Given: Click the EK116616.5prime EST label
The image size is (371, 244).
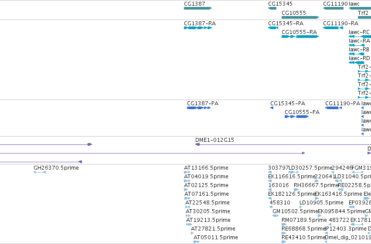Looking at the screenshot, I should pos(292,177).
